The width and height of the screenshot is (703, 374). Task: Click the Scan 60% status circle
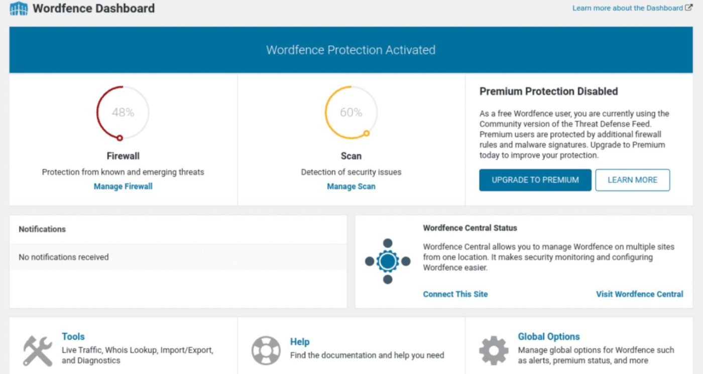point(351,113)
